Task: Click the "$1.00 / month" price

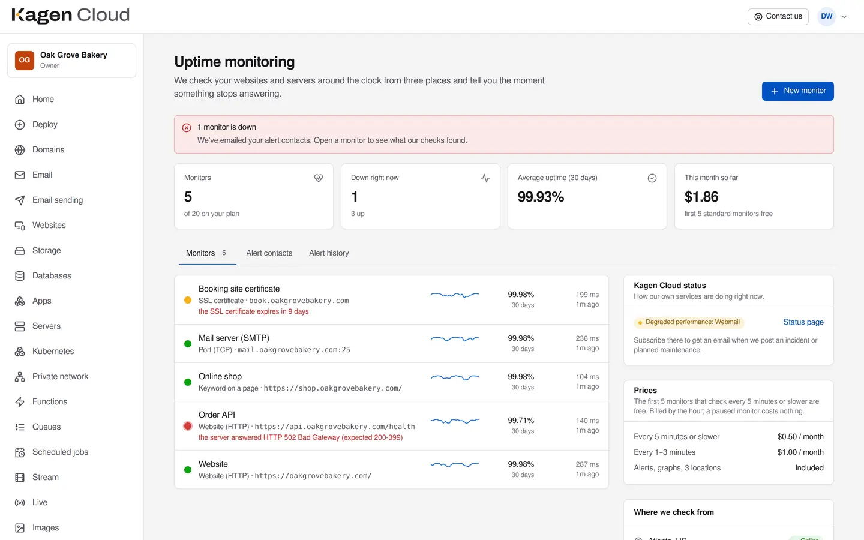Action: 800,452
